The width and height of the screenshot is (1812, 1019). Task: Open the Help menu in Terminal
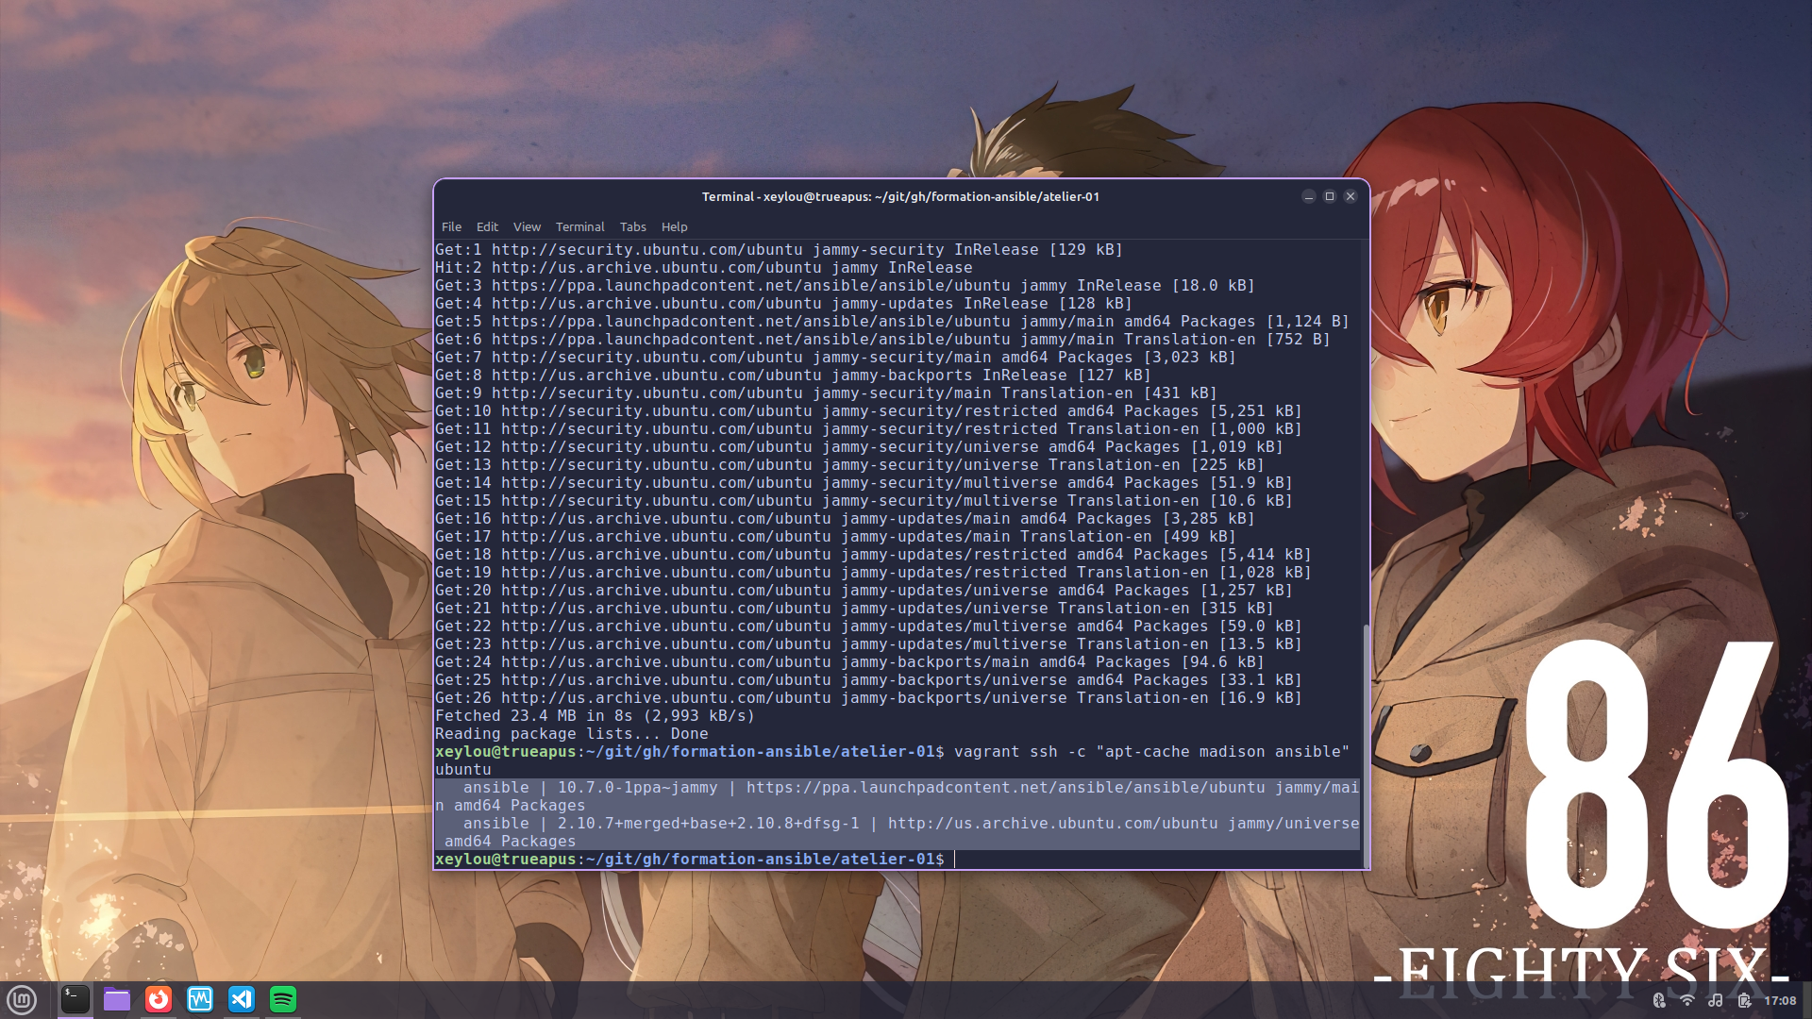(x=674, y=226)
